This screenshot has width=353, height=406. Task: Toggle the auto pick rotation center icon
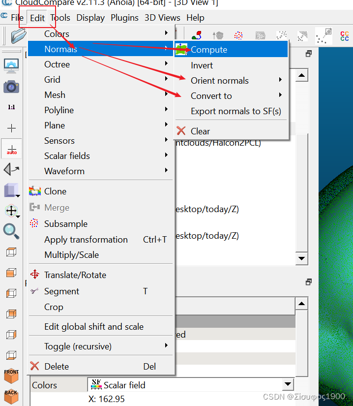12,149
